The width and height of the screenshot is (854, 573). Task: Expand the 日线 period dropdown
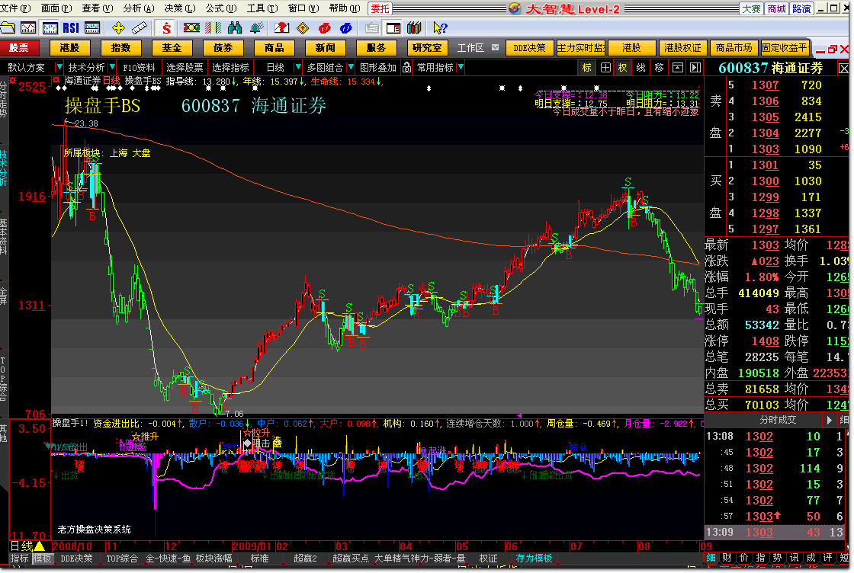coord(298,68)
